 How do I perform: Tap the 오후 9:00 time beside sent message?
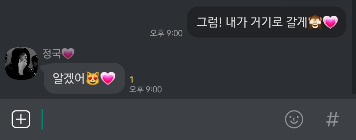(166, 33)
